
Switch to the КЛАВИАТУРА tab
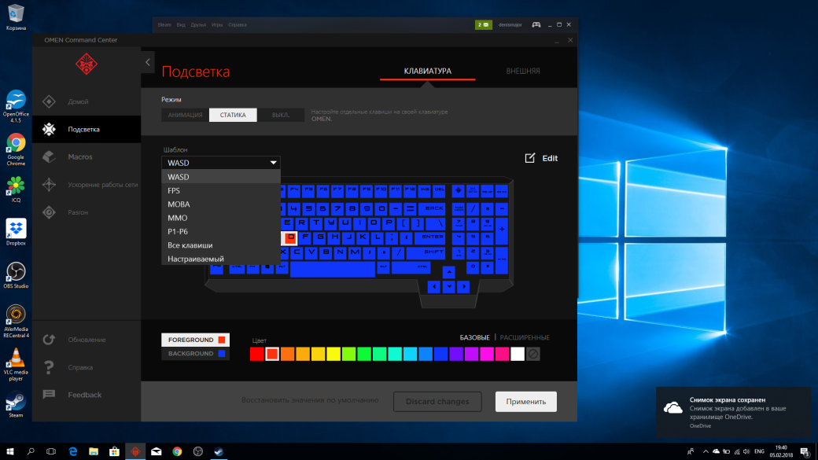(x=428, y=71)
